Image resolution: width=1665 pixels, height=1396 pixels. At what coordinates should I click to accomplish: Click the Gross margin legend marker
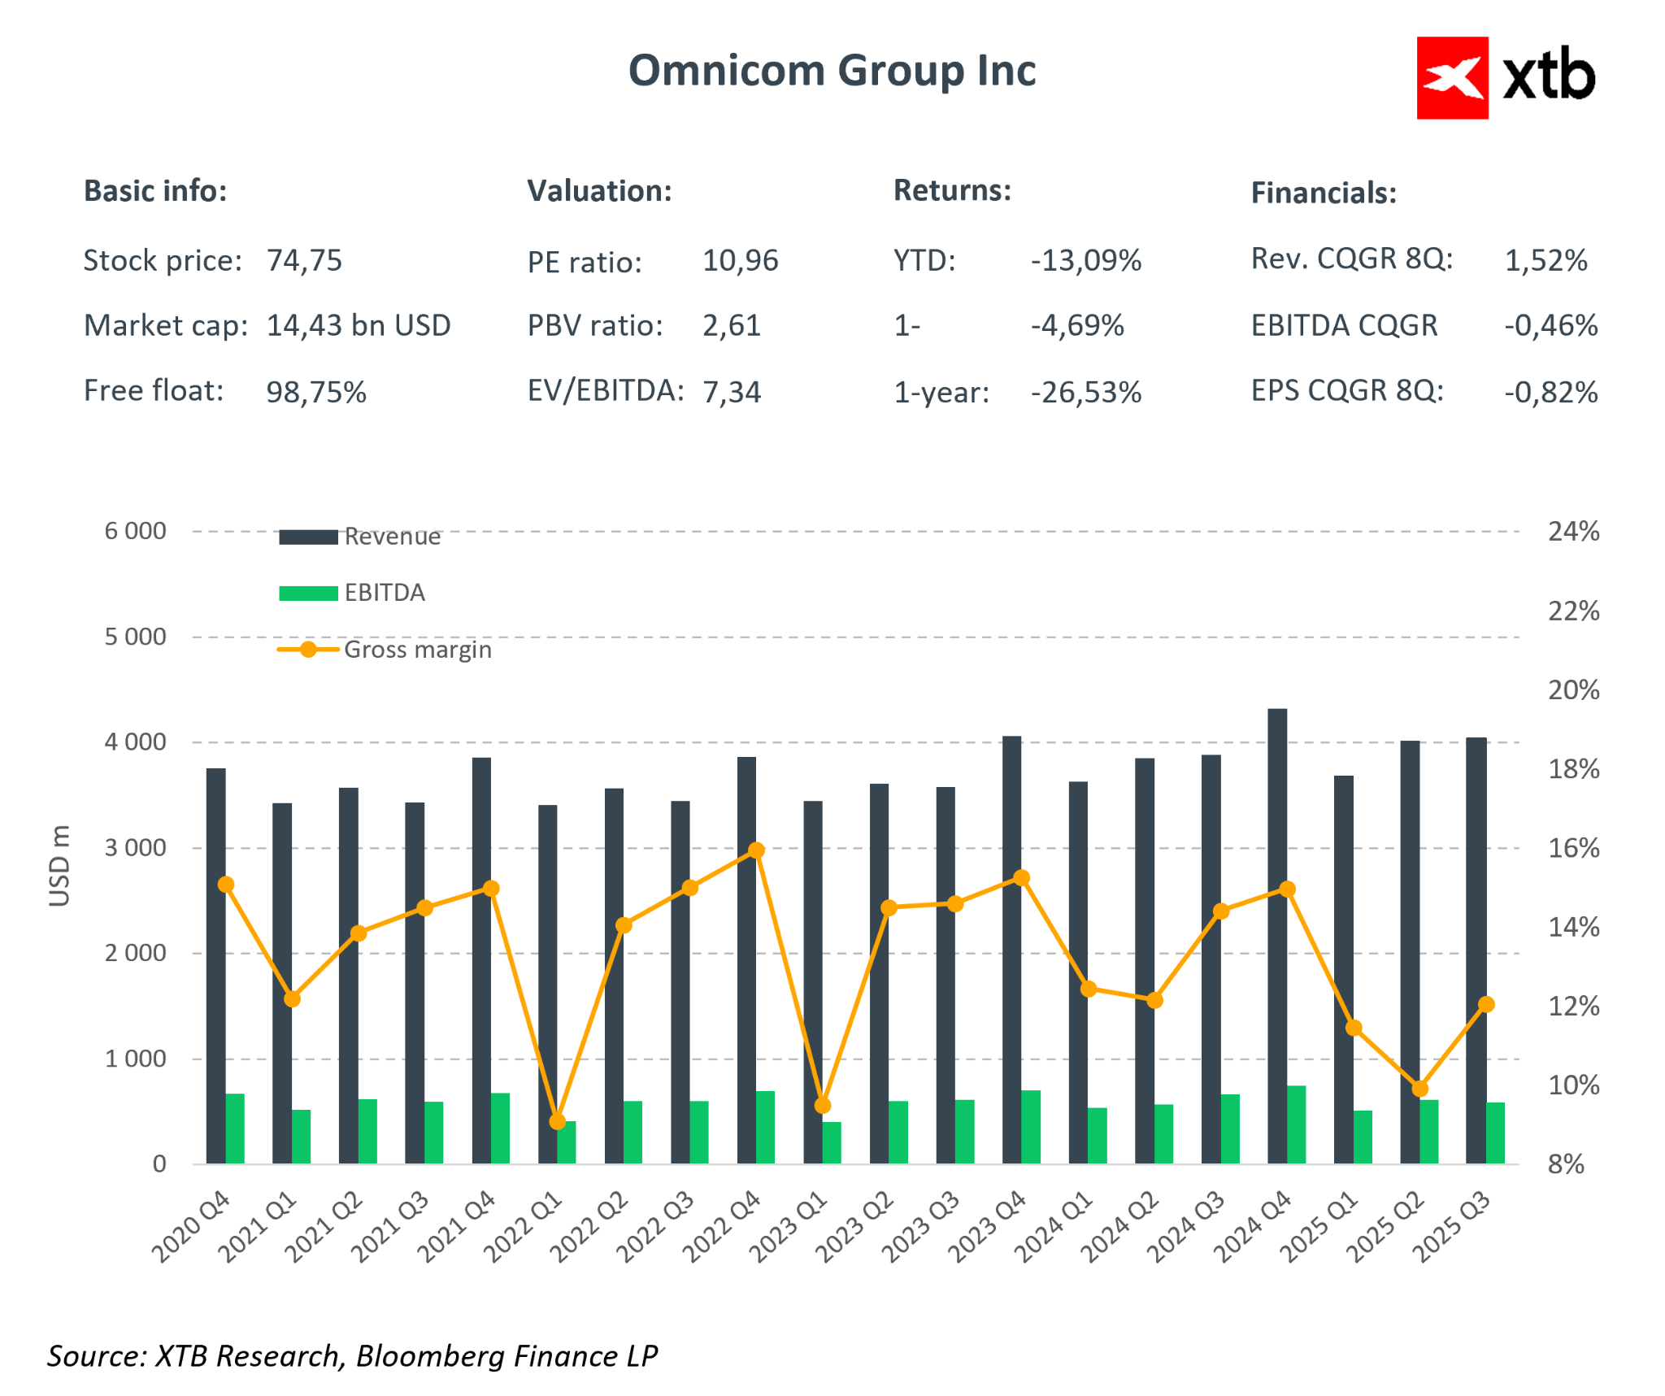click(308, 649)
